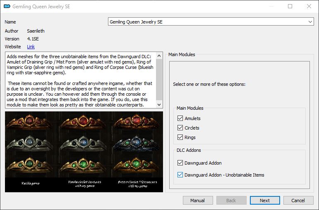Cancel the installer dialog
Screen dimensions: 319x210
(298, 201)
